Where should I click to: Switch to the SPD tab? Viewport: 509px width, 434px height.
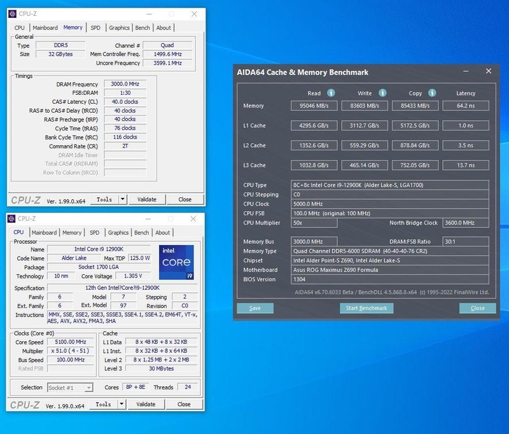(94, 27)
